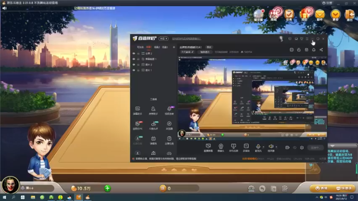This screenshot has height=201, width=358.
Task: Open the notification bell in streaming app
Action: pyautogui.click(x=314, y=50)
